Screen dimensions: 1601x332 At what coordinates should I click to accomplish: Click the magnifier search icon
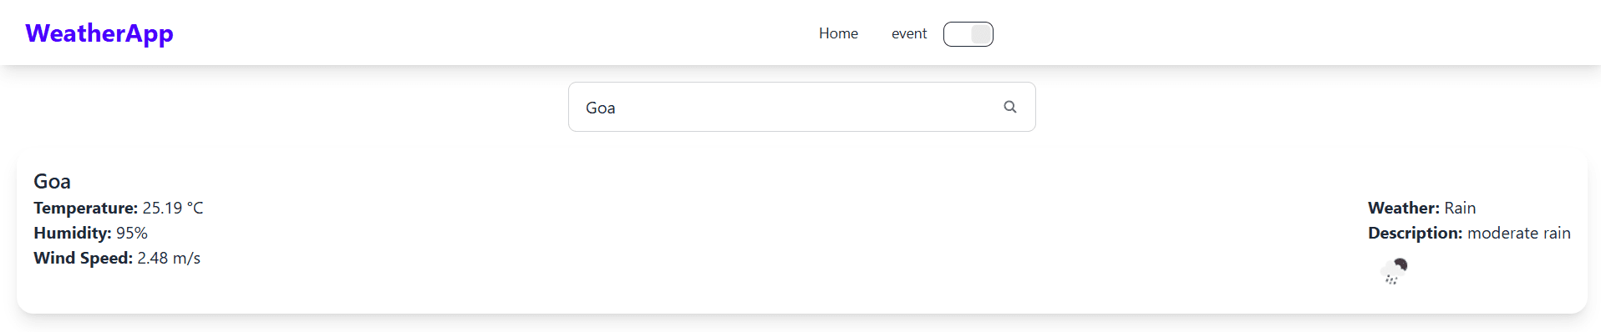tap(1010, 107)
